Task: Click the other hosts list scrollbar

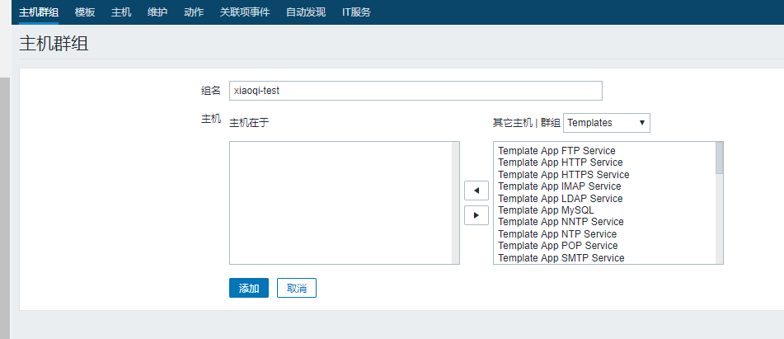Action: (719, 203)
